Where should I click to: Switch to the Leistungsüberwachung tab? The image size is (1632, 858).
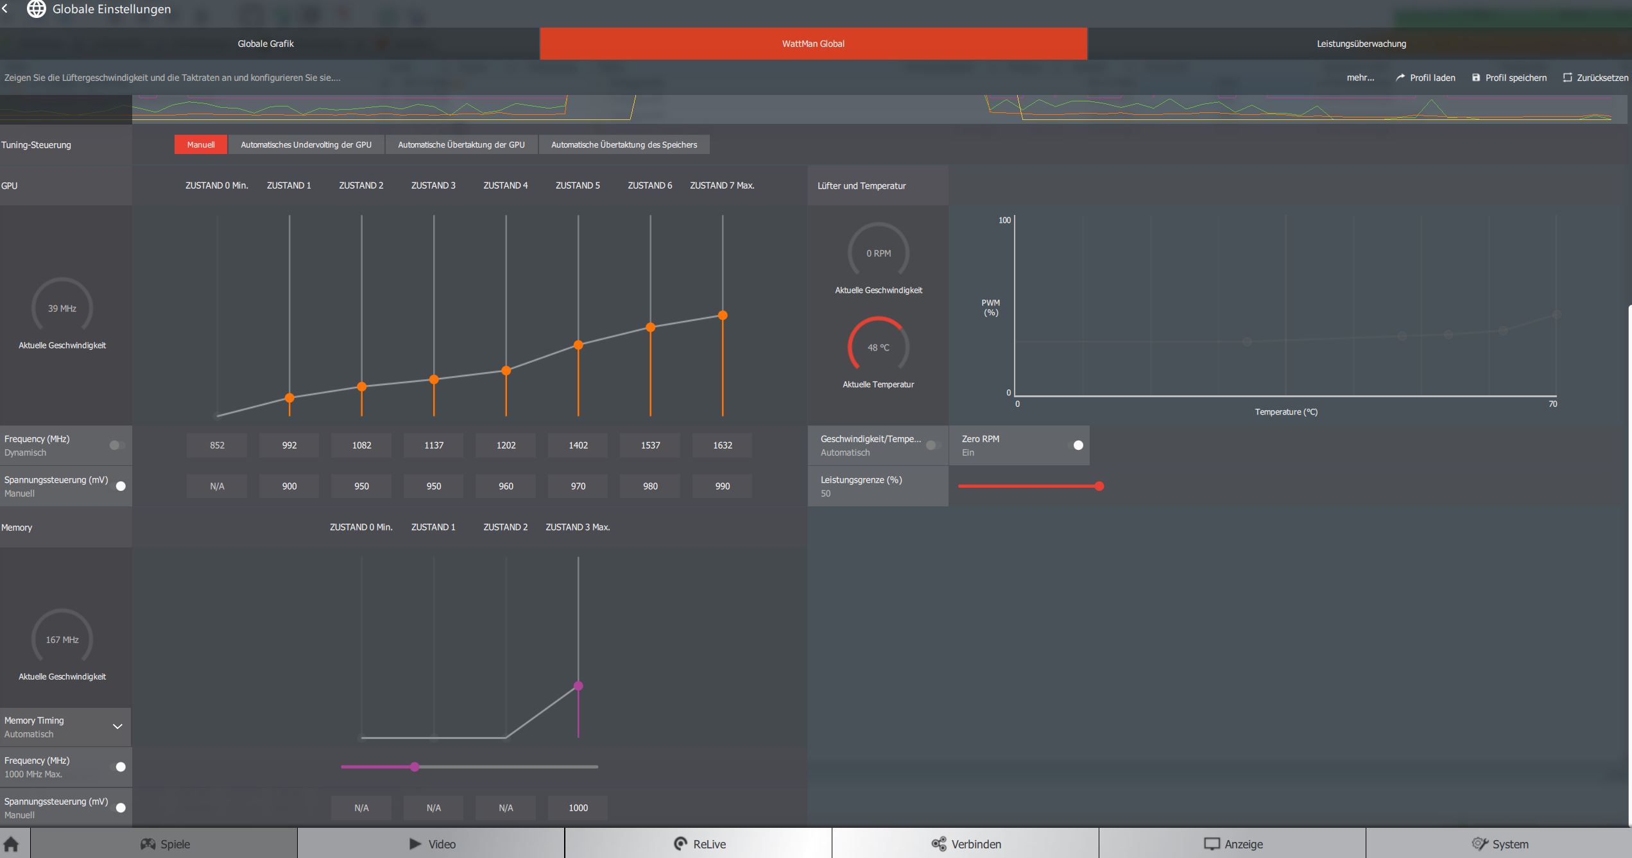[1361, 44]
